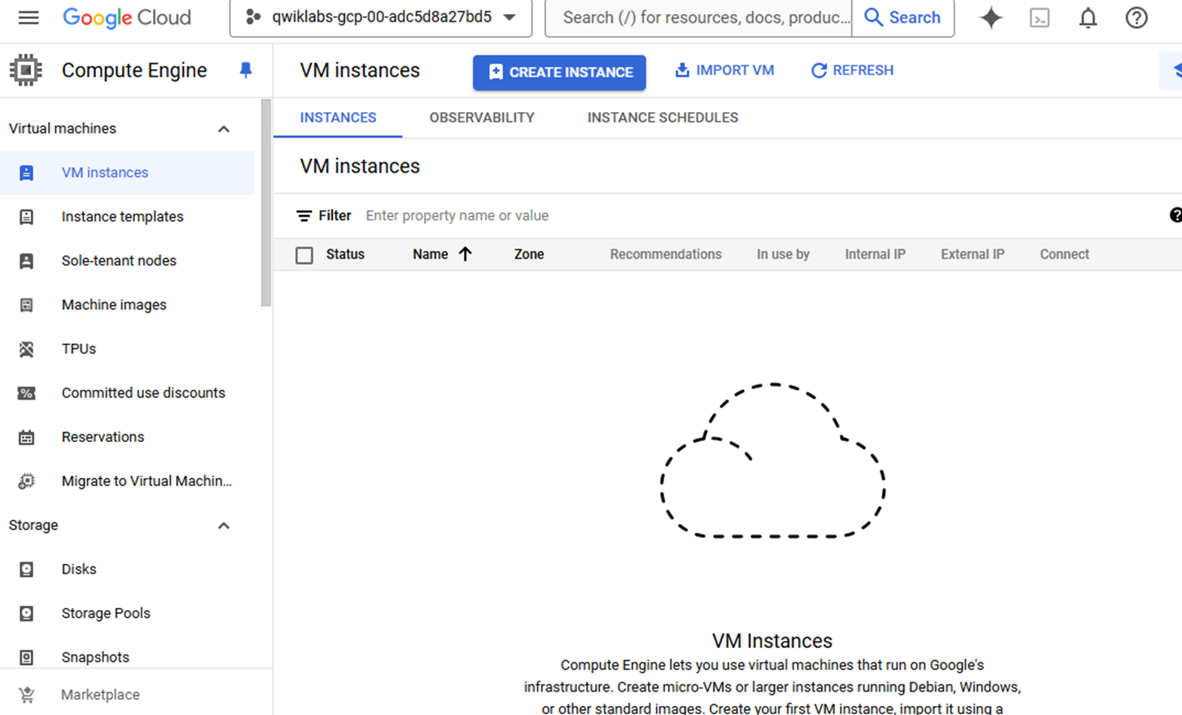1182x715 pixels.
Task: Collapse the Storage section
Action: tap(224, 525)
